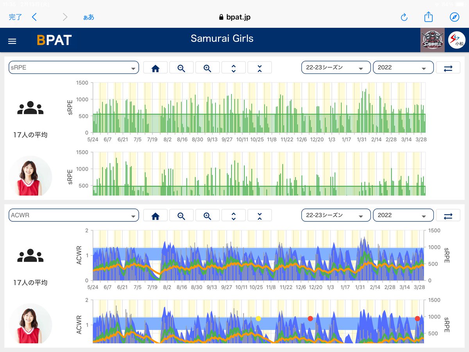Click the Samurai Girls page title

click(x=222, y=39)
